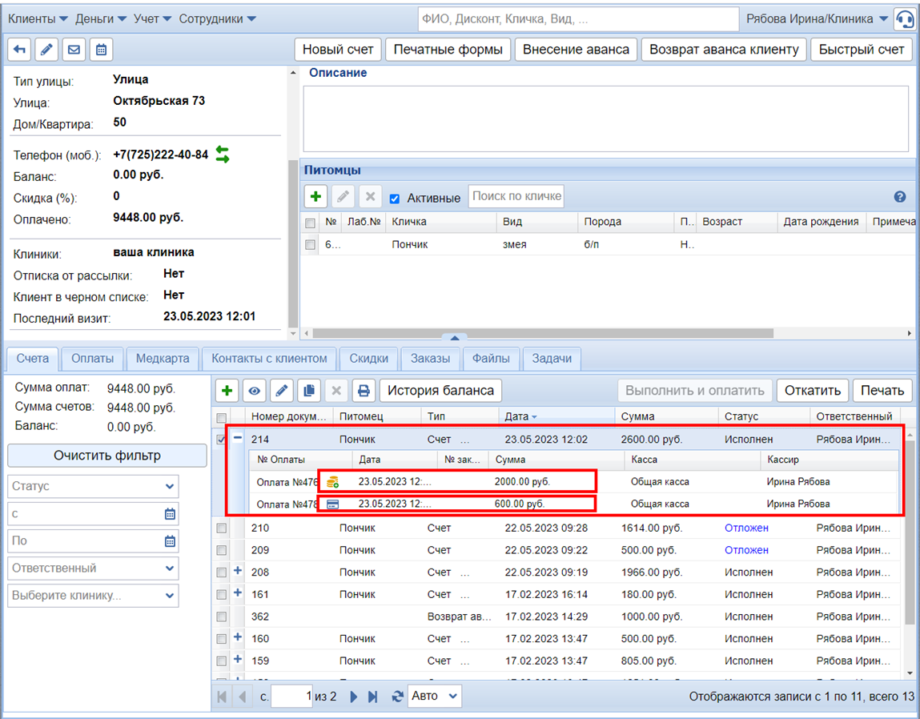Click the История баланса button
Image resolution: width=920 pixels, height=719 pixels.
pyautogui.click(x=440, y=391)
